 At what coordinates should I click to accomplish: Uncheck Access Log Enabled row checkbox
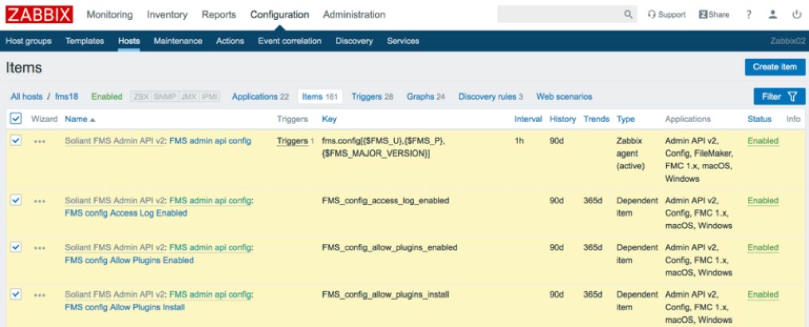(x=16, y=200)
